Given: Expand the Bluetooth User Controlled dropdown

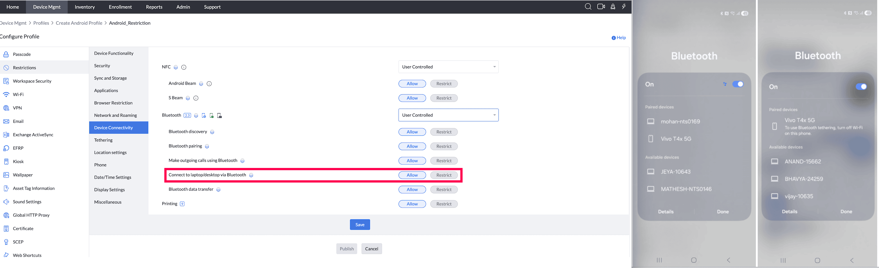Looking at the screenshot, I should [448, 115].
